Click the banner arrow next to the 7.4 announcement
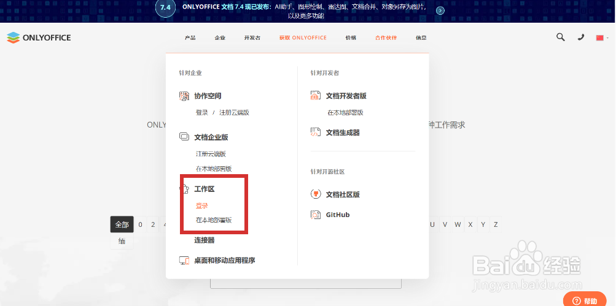The image size is (616, 306). point(440,10)
